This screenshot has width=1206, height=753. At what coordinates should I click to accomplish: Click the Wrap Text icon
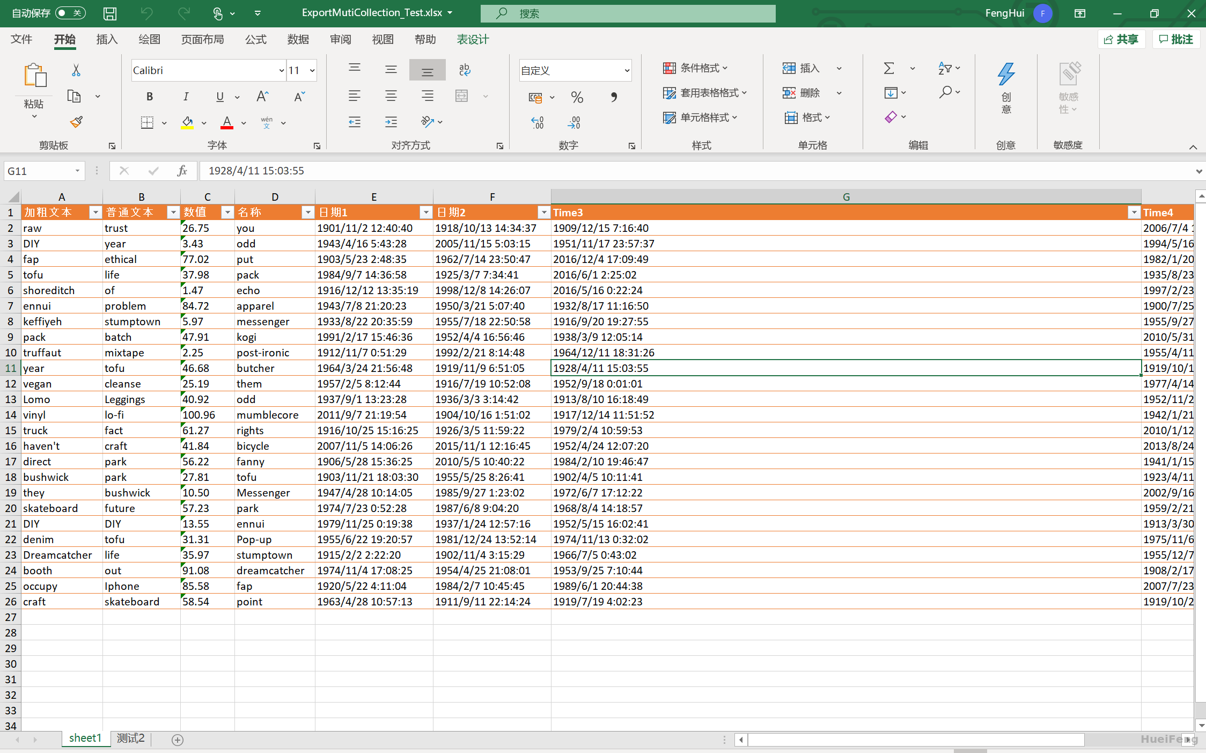tap(465, 70)
